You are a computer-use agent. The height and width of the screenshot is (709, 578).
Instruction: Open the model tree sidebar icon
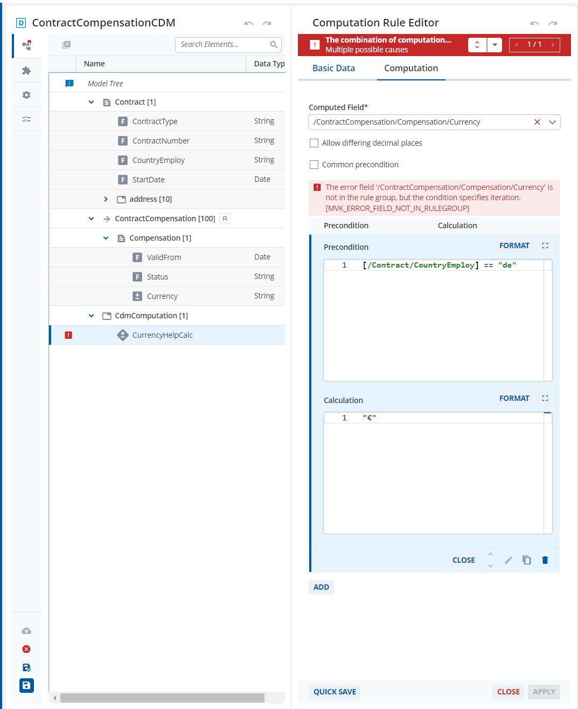coord(26,46)
